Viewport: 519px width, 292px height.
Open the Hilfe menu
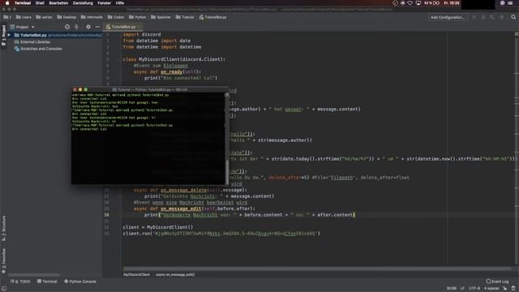(120, 3)
